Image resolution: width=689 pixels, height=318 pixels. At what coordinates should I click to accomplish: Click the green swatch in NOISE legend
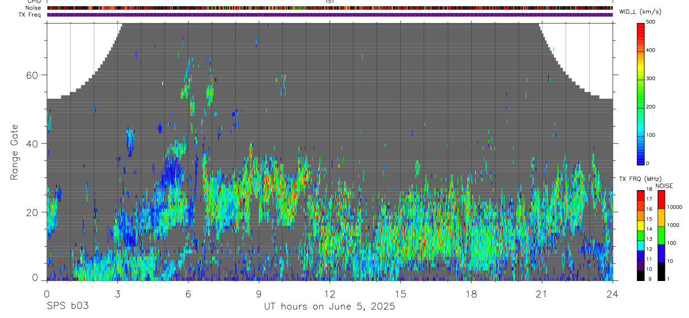660,236
